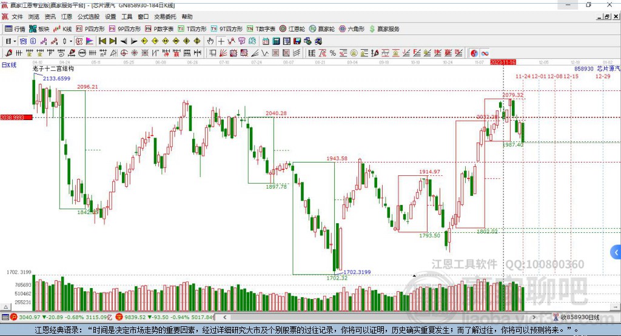Click the first yellow diamond arrow icon
The width and height of the screenshot is (621, 336).
point(144,41)
